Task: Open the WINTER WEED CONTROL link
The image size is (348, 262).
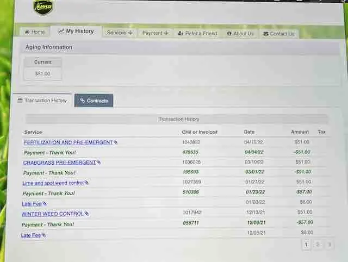Action: point(52,214)
